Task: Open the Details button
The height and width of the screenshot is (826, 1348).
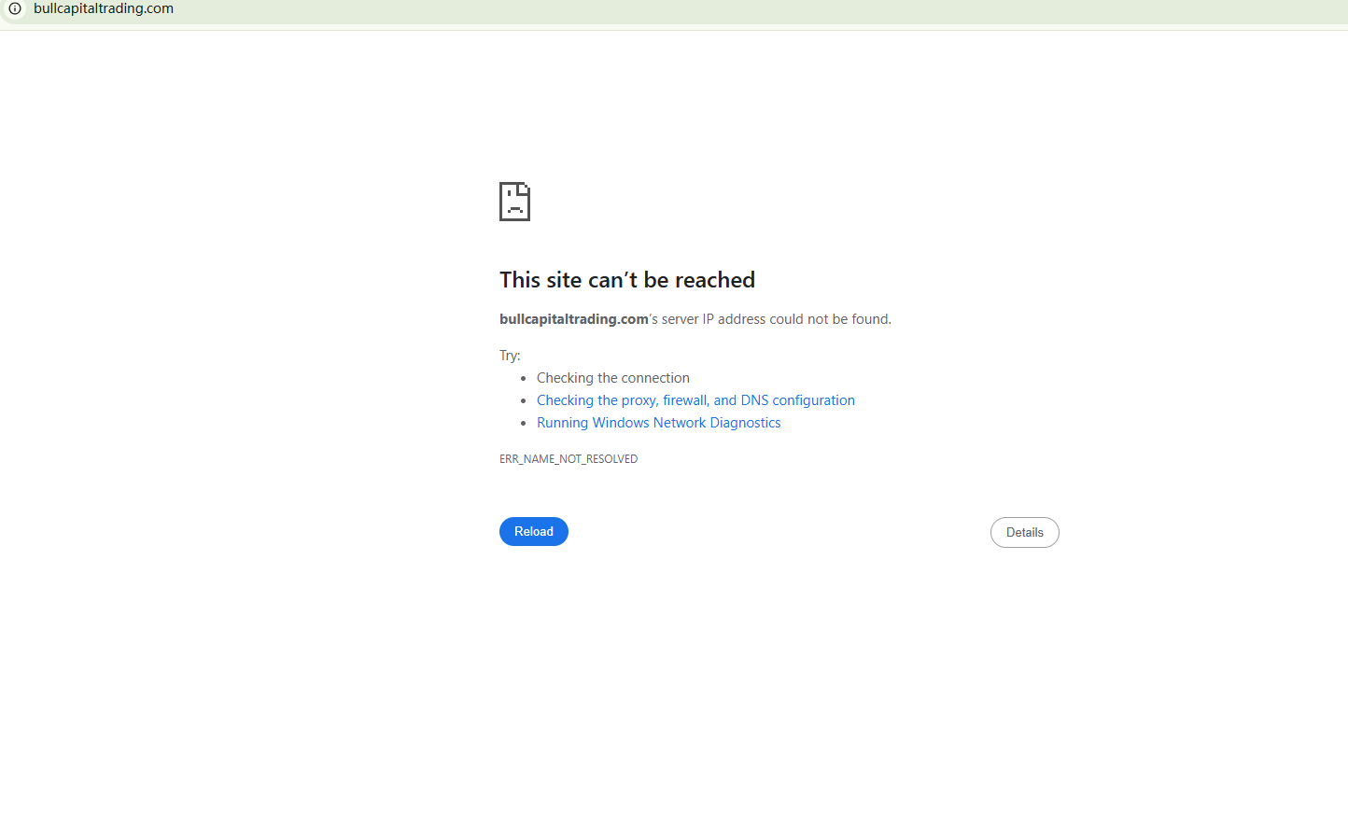Action: click(1025, 532)
